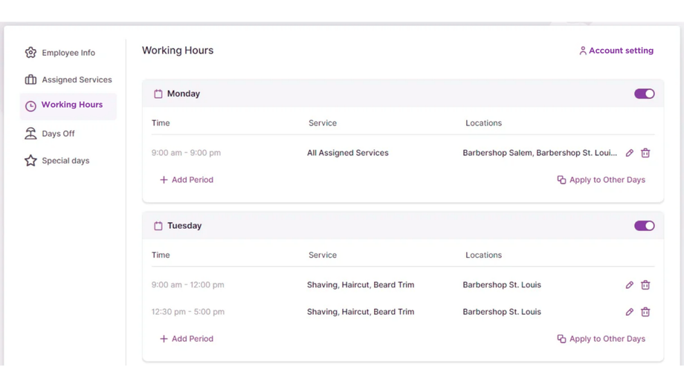Add Period to Tuesday
684x384 pixels.
(x=187, y=339)
